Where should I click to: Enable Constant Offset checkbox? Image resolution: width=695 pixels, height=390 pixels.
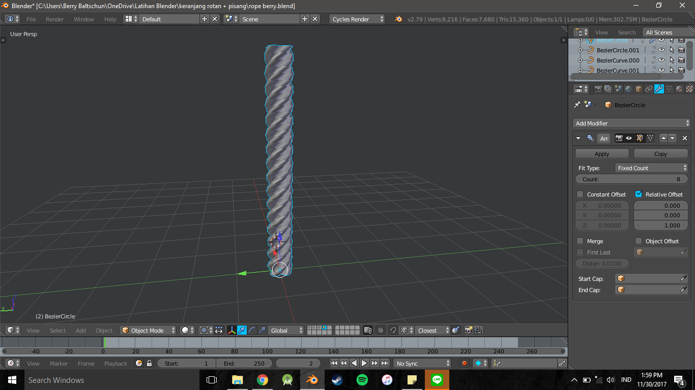pyautogui.click(x=580, y=194)
